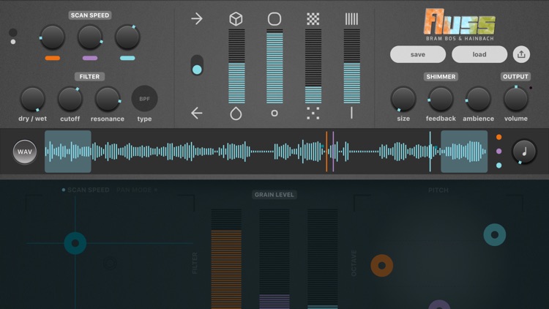The width and height of the screenshot is (549, 309).
Task: Select the purple layer indicator under scan speed
Action: (x=90, y=58)
